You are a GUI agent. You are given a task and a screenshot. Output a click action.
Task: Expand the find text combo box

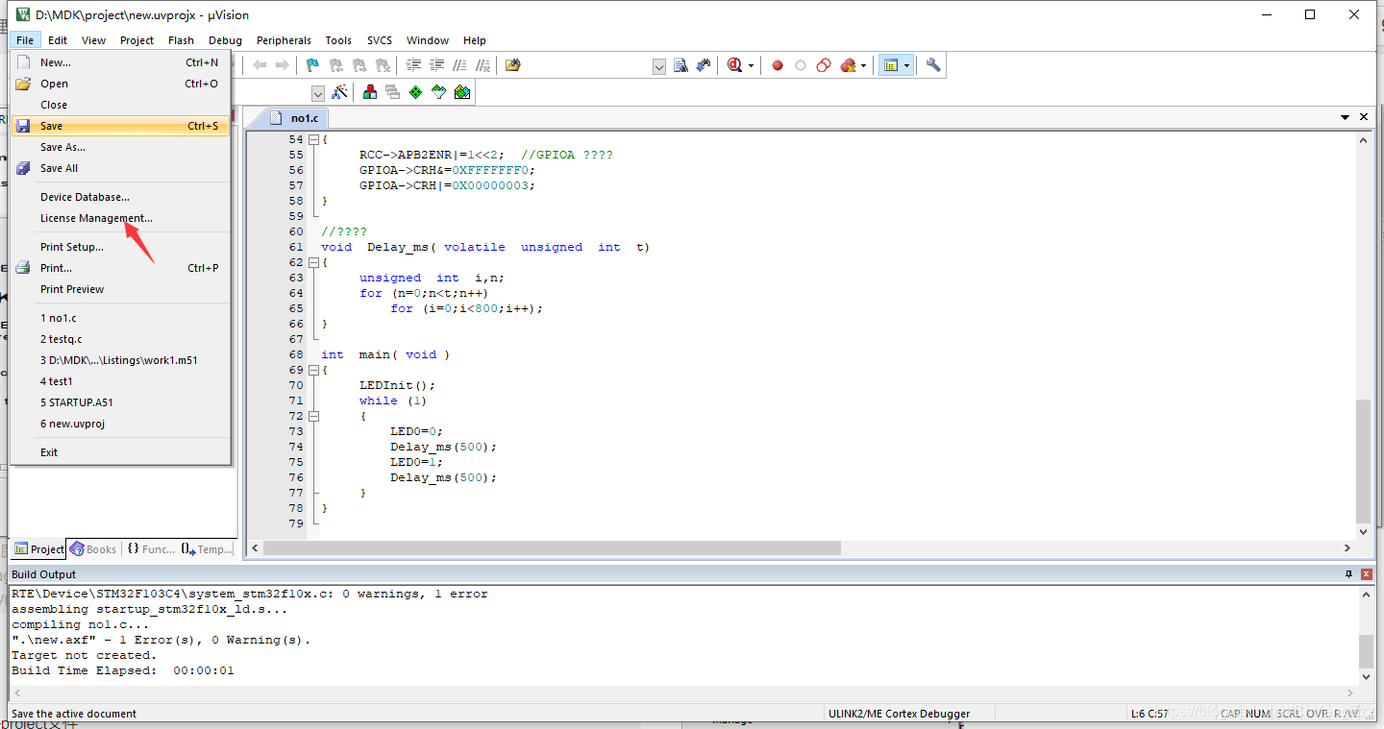(x=659, y=66)
